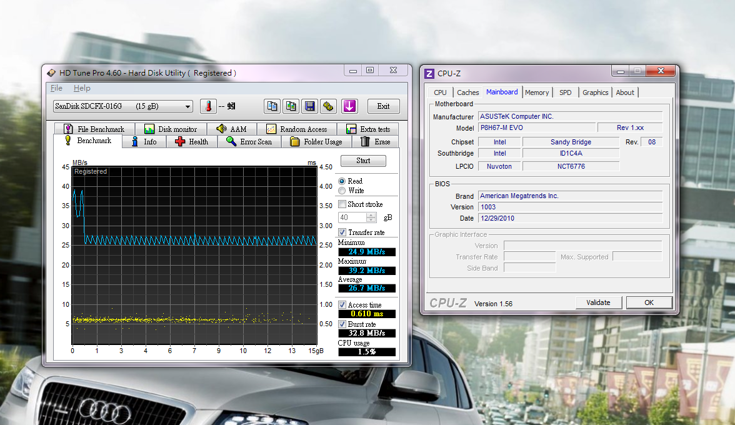Viewport: 735px width, 425px height.
Task: Toggle the Burst rate checkbox
Action: [342, 324]
